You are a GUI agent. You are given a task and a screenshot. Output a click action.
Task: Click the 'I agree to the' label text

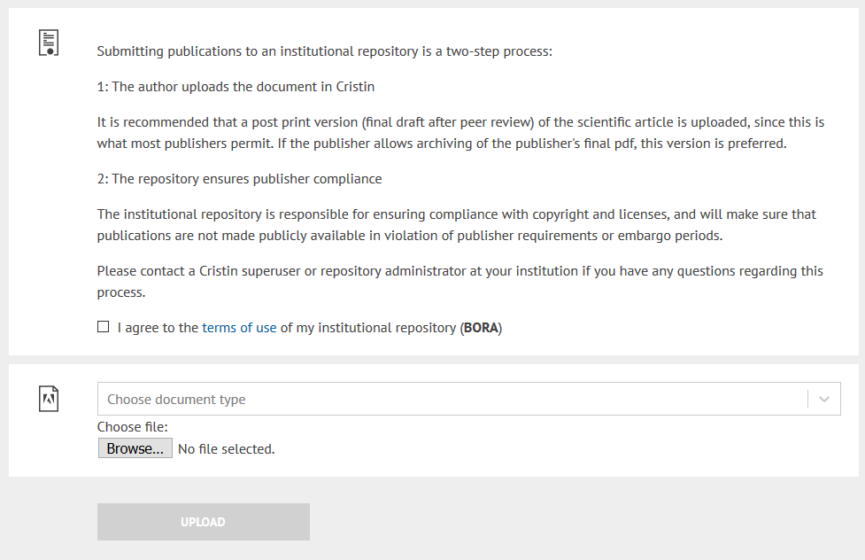158,328
